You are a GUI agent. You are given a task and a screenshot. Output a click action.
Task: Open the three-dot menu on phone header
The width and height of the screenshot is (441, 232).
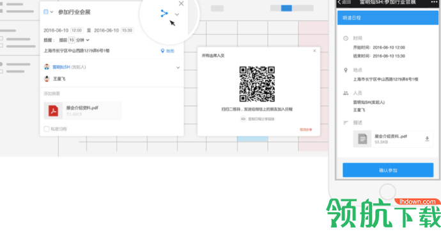pyautogui.click(x=434, y=2)
